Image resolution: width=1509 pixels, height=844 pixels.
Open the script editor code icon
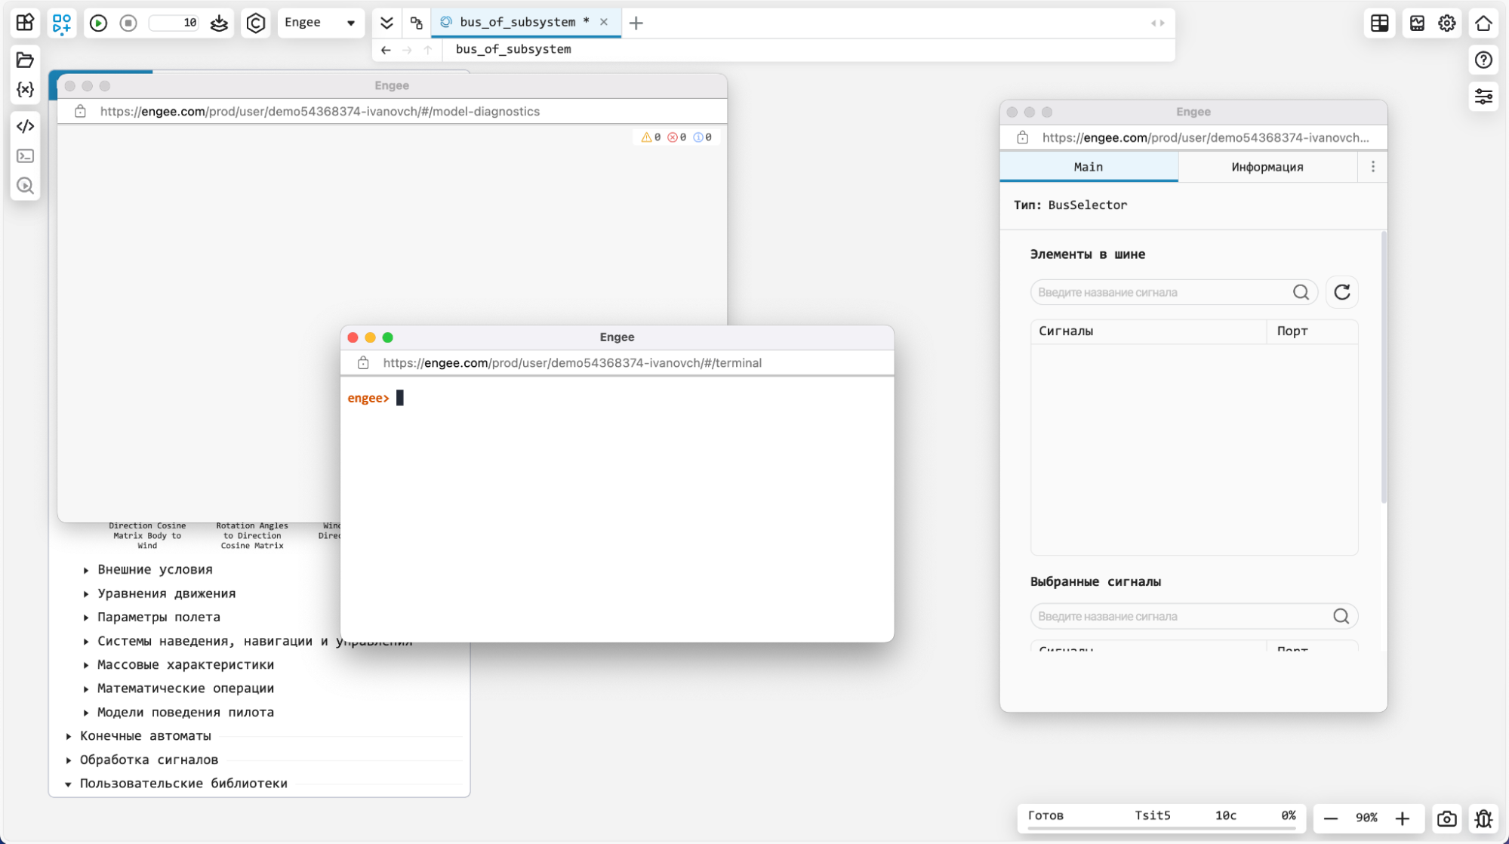coord(25,126)
